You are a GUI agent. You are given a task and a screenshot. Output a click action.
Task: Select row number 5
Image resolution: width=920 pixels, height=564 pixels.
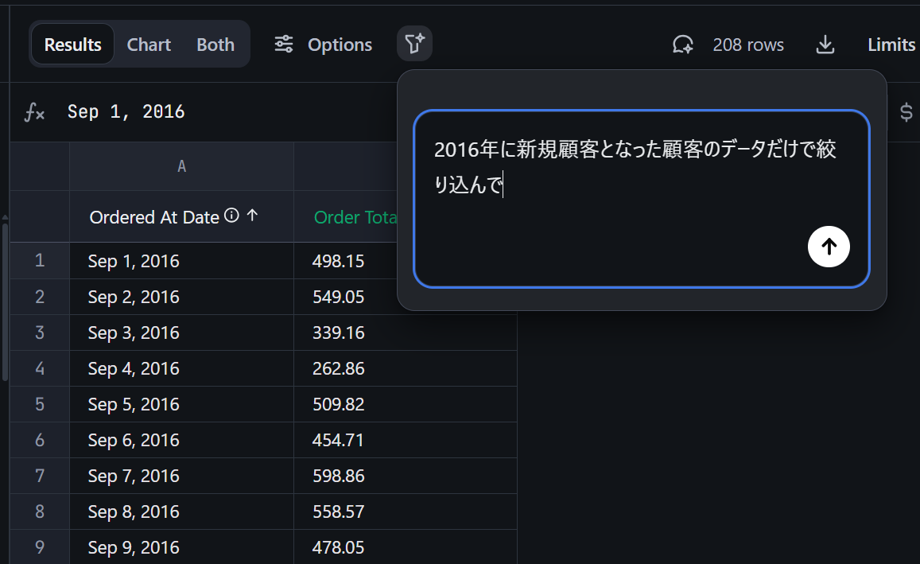coord(40,404)
